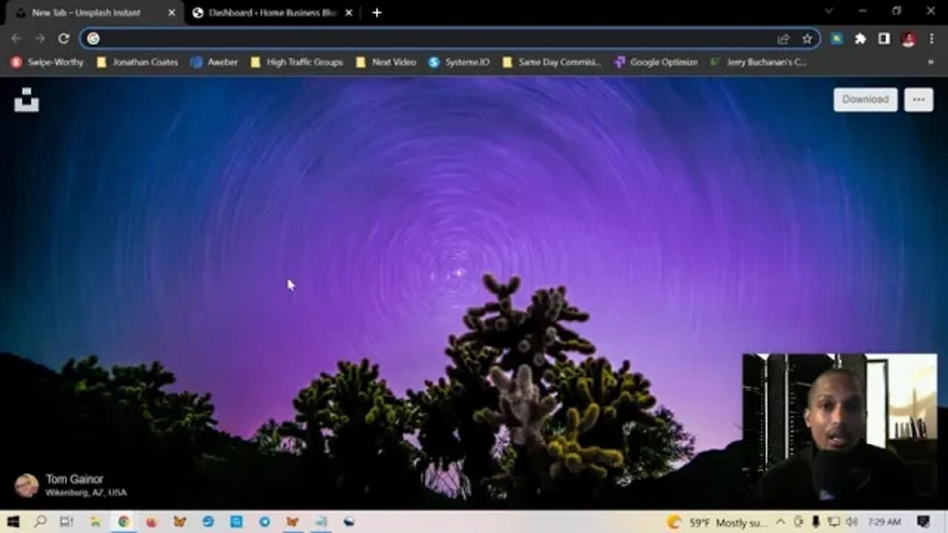Open the Systeme.IO bookmark
The width and height of the screenshot is (948, 533).
pos(459,62)
